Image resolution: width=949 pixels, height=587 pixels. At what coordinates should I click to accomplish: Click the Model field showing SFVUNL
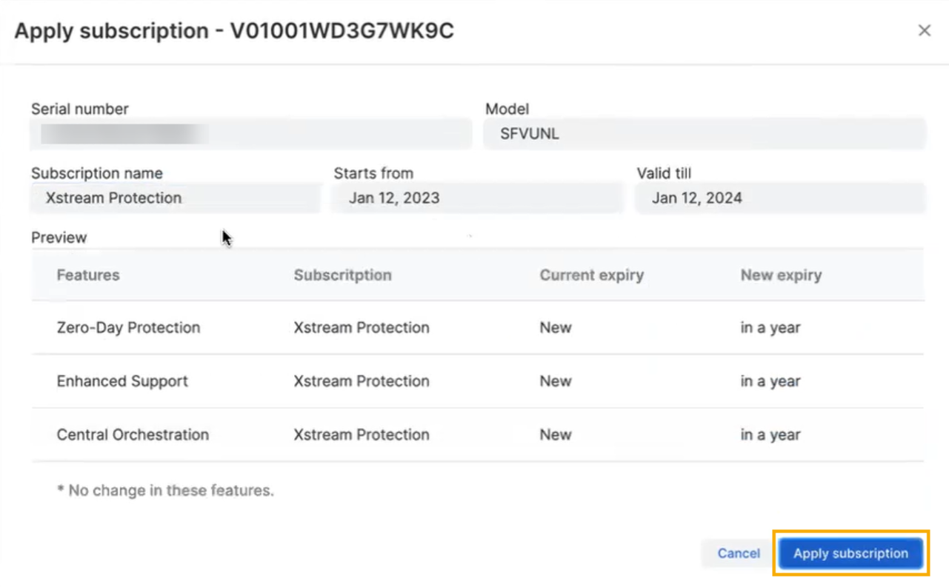(x=704, y=133)
